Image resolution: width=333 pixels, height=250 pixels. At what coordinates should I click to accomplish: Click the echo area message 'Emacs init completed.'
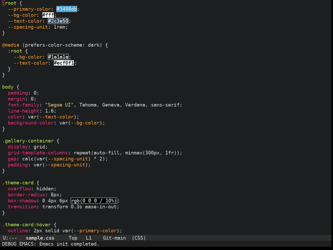click(69, 244)
